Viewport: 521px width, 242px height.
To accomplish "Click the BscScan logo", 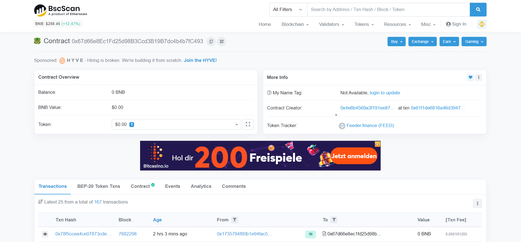I will coord(61,10).
